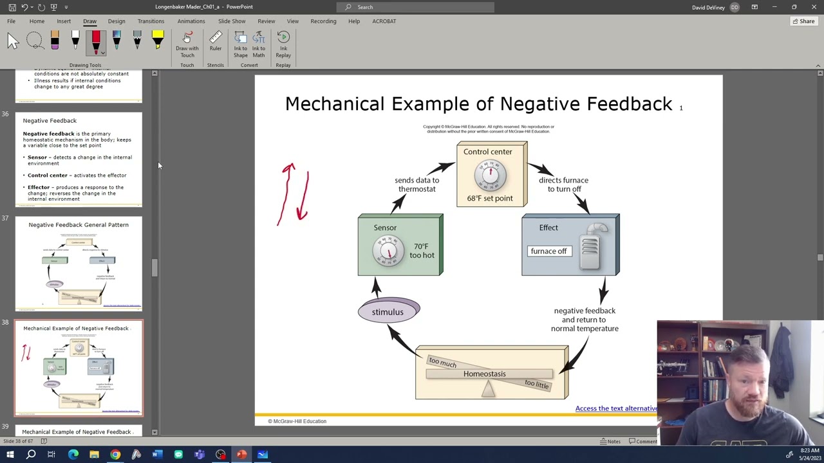
Task: Click the Search box in title bar
Action: pos(415,7)
